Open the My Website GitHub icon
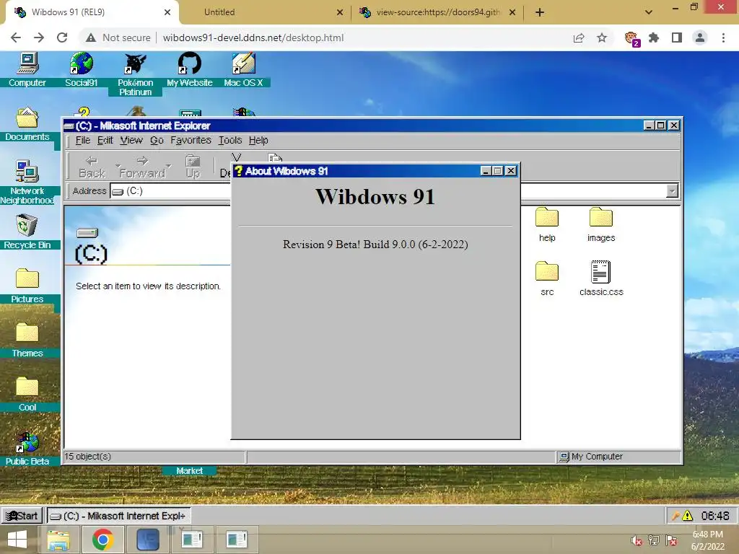 click(x=190, y=63)
